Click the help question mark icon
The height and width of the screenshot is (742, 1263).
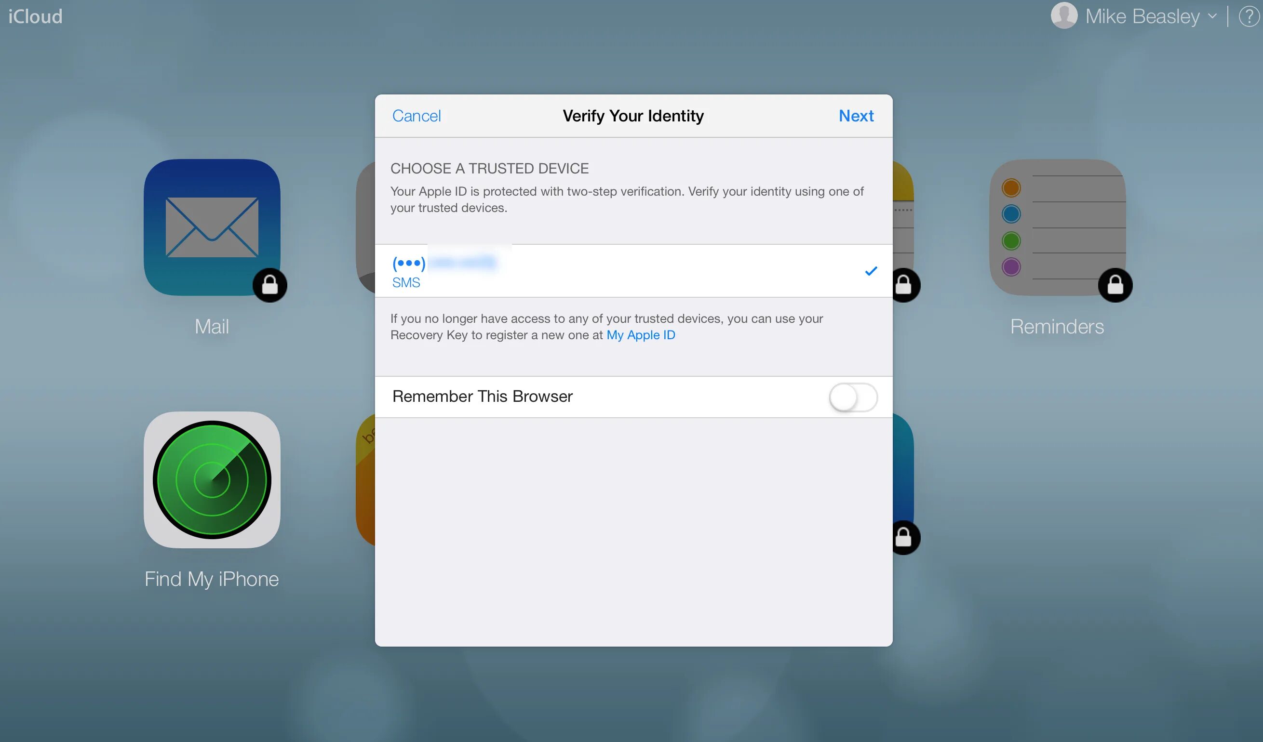click(1249, 16)
